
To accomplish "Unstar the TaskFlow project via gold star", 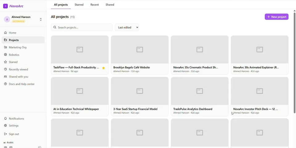I will [x=104, y=68].
